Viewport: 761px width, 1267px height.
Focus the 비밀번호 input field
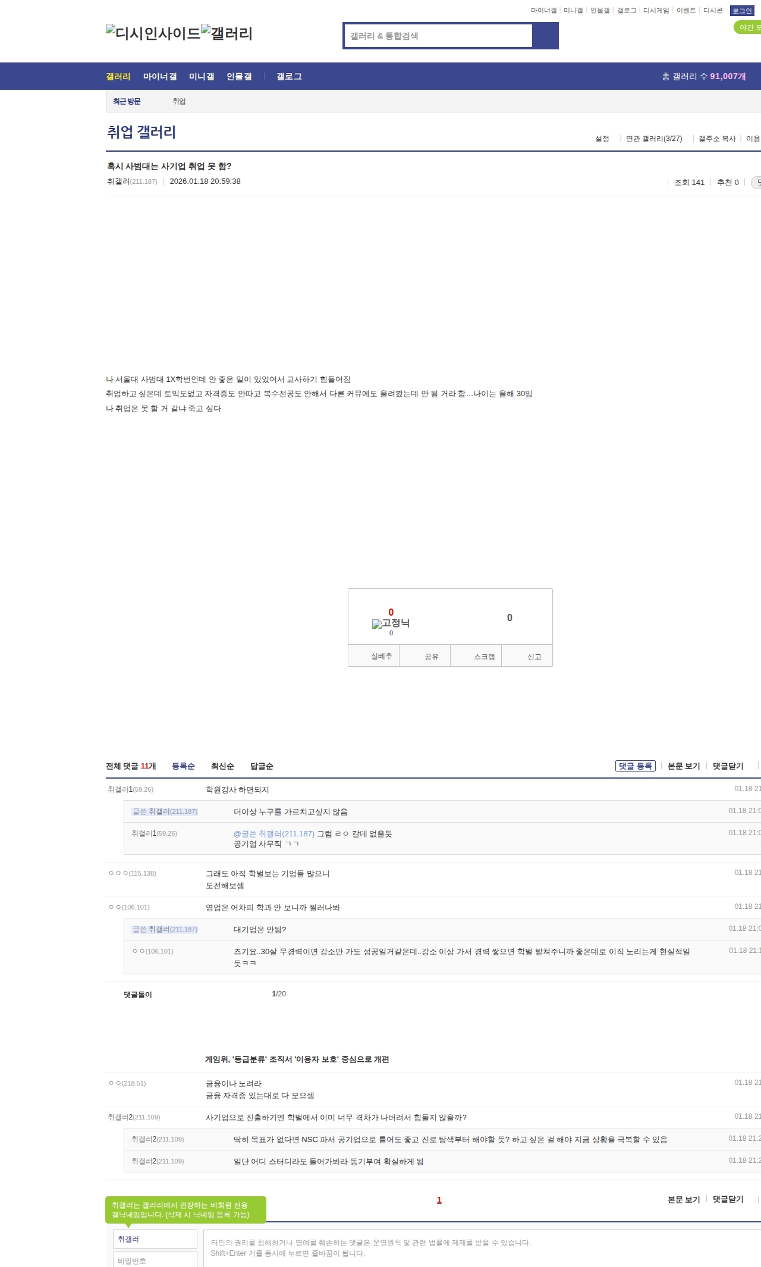tap(155, 1260)
